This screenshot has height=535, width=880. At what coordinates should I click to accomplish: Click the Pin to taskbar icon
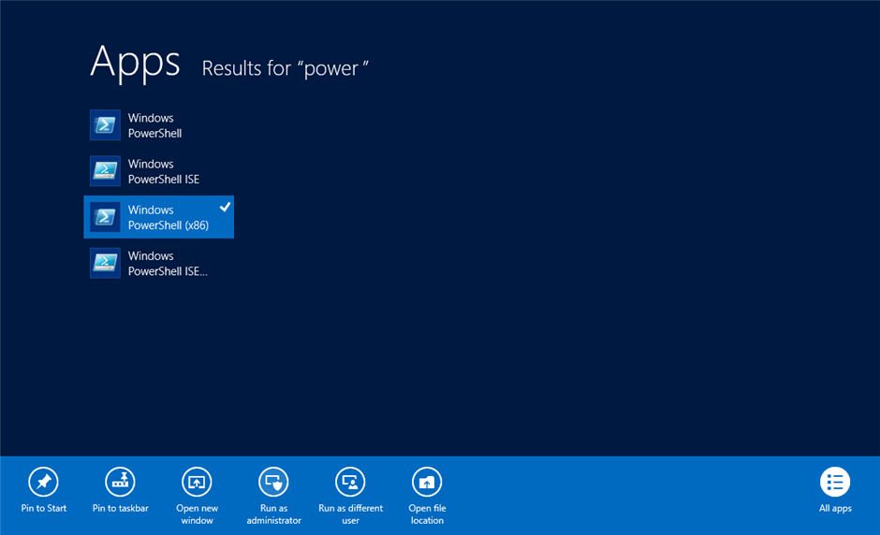(x=120, y=482)
